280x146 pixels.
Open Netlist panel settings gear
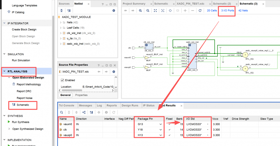click(114, 10)
